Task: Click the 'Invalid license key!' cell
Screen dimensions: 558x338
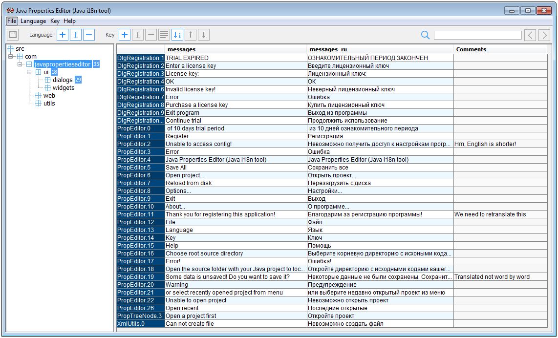Action: [236, 89]
